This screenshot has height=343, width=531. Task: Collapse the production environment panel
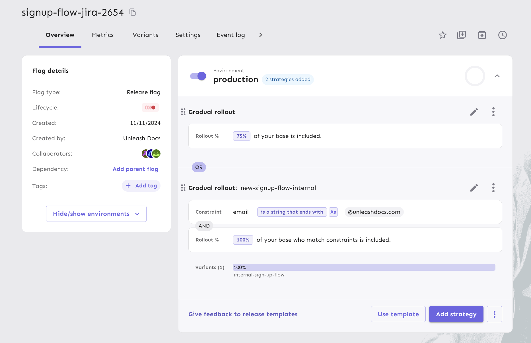pyautogui.click(x=497, y=76)
